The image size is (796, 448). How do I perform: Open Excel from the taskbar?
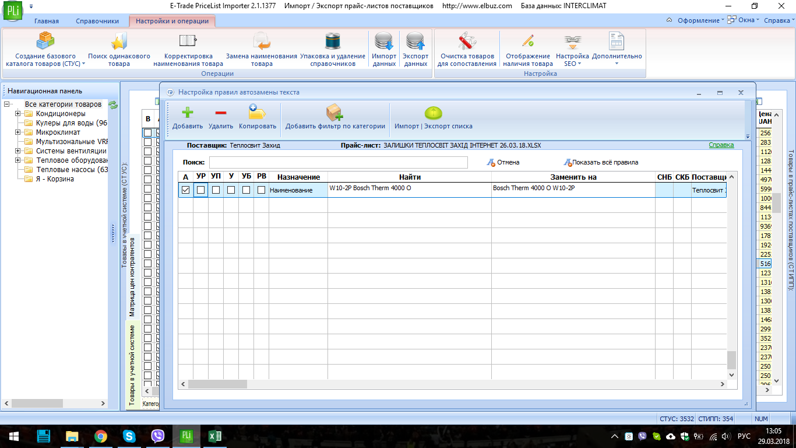pyautogui.click(x=214, y=436)
